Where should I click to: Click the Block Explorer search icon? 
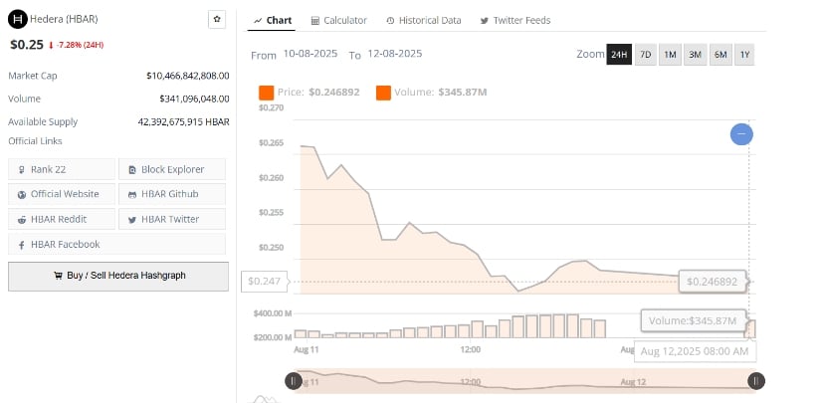point(132,169)
